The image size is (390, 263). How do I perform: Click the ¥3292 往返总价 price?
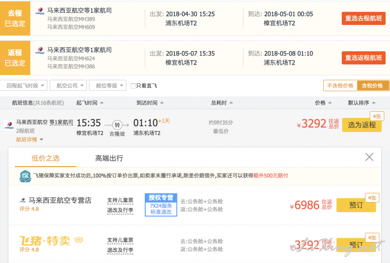click(318, 124)
